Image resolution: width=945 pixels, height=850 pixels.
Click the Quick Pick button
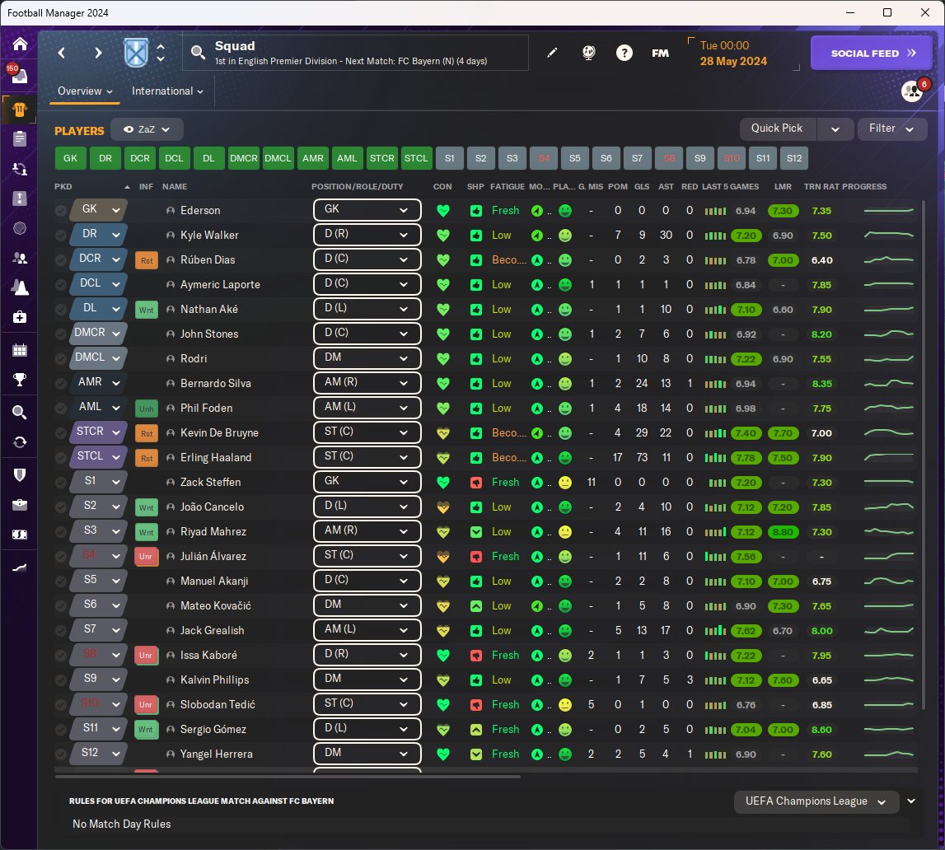click(778, 129)
